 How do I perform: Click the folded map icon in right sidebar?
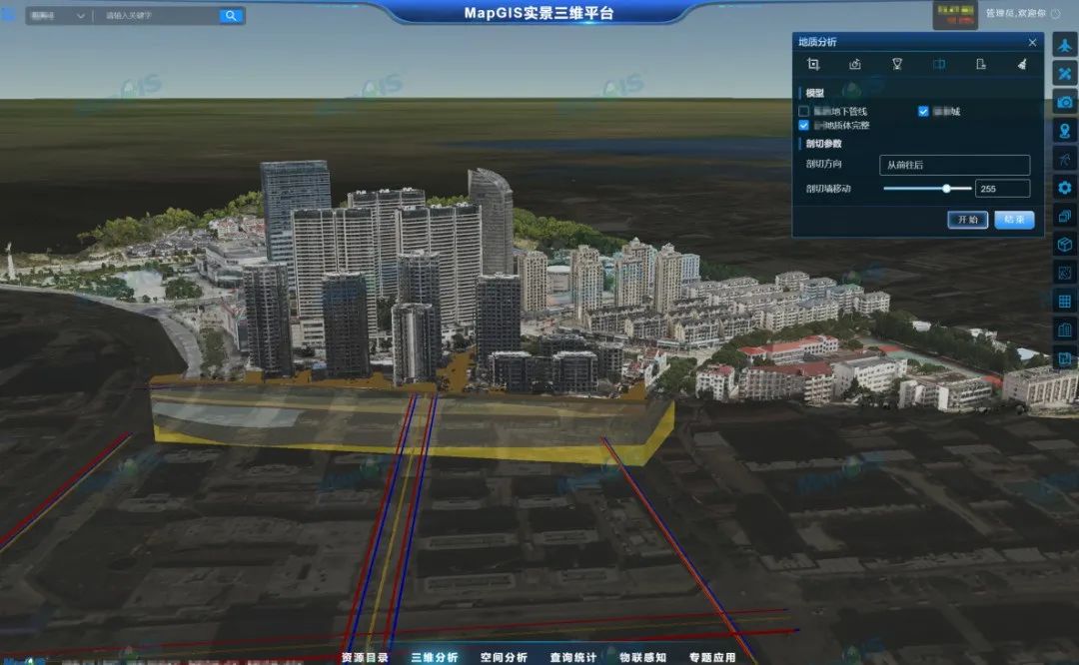[x=1065, y=358]
